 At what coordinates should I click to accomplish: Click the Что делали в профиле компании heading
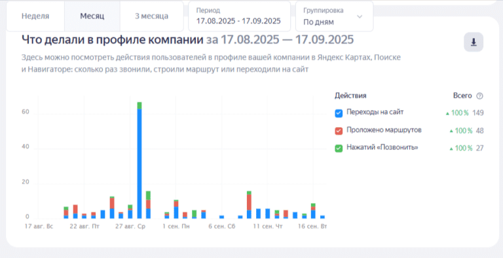click(x=113, y=39)
